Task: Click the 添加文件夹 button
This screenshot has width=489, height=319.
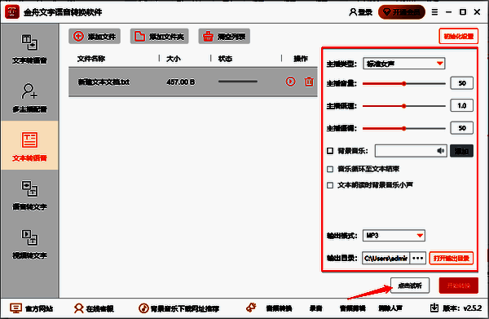Action: pos(159,37)
